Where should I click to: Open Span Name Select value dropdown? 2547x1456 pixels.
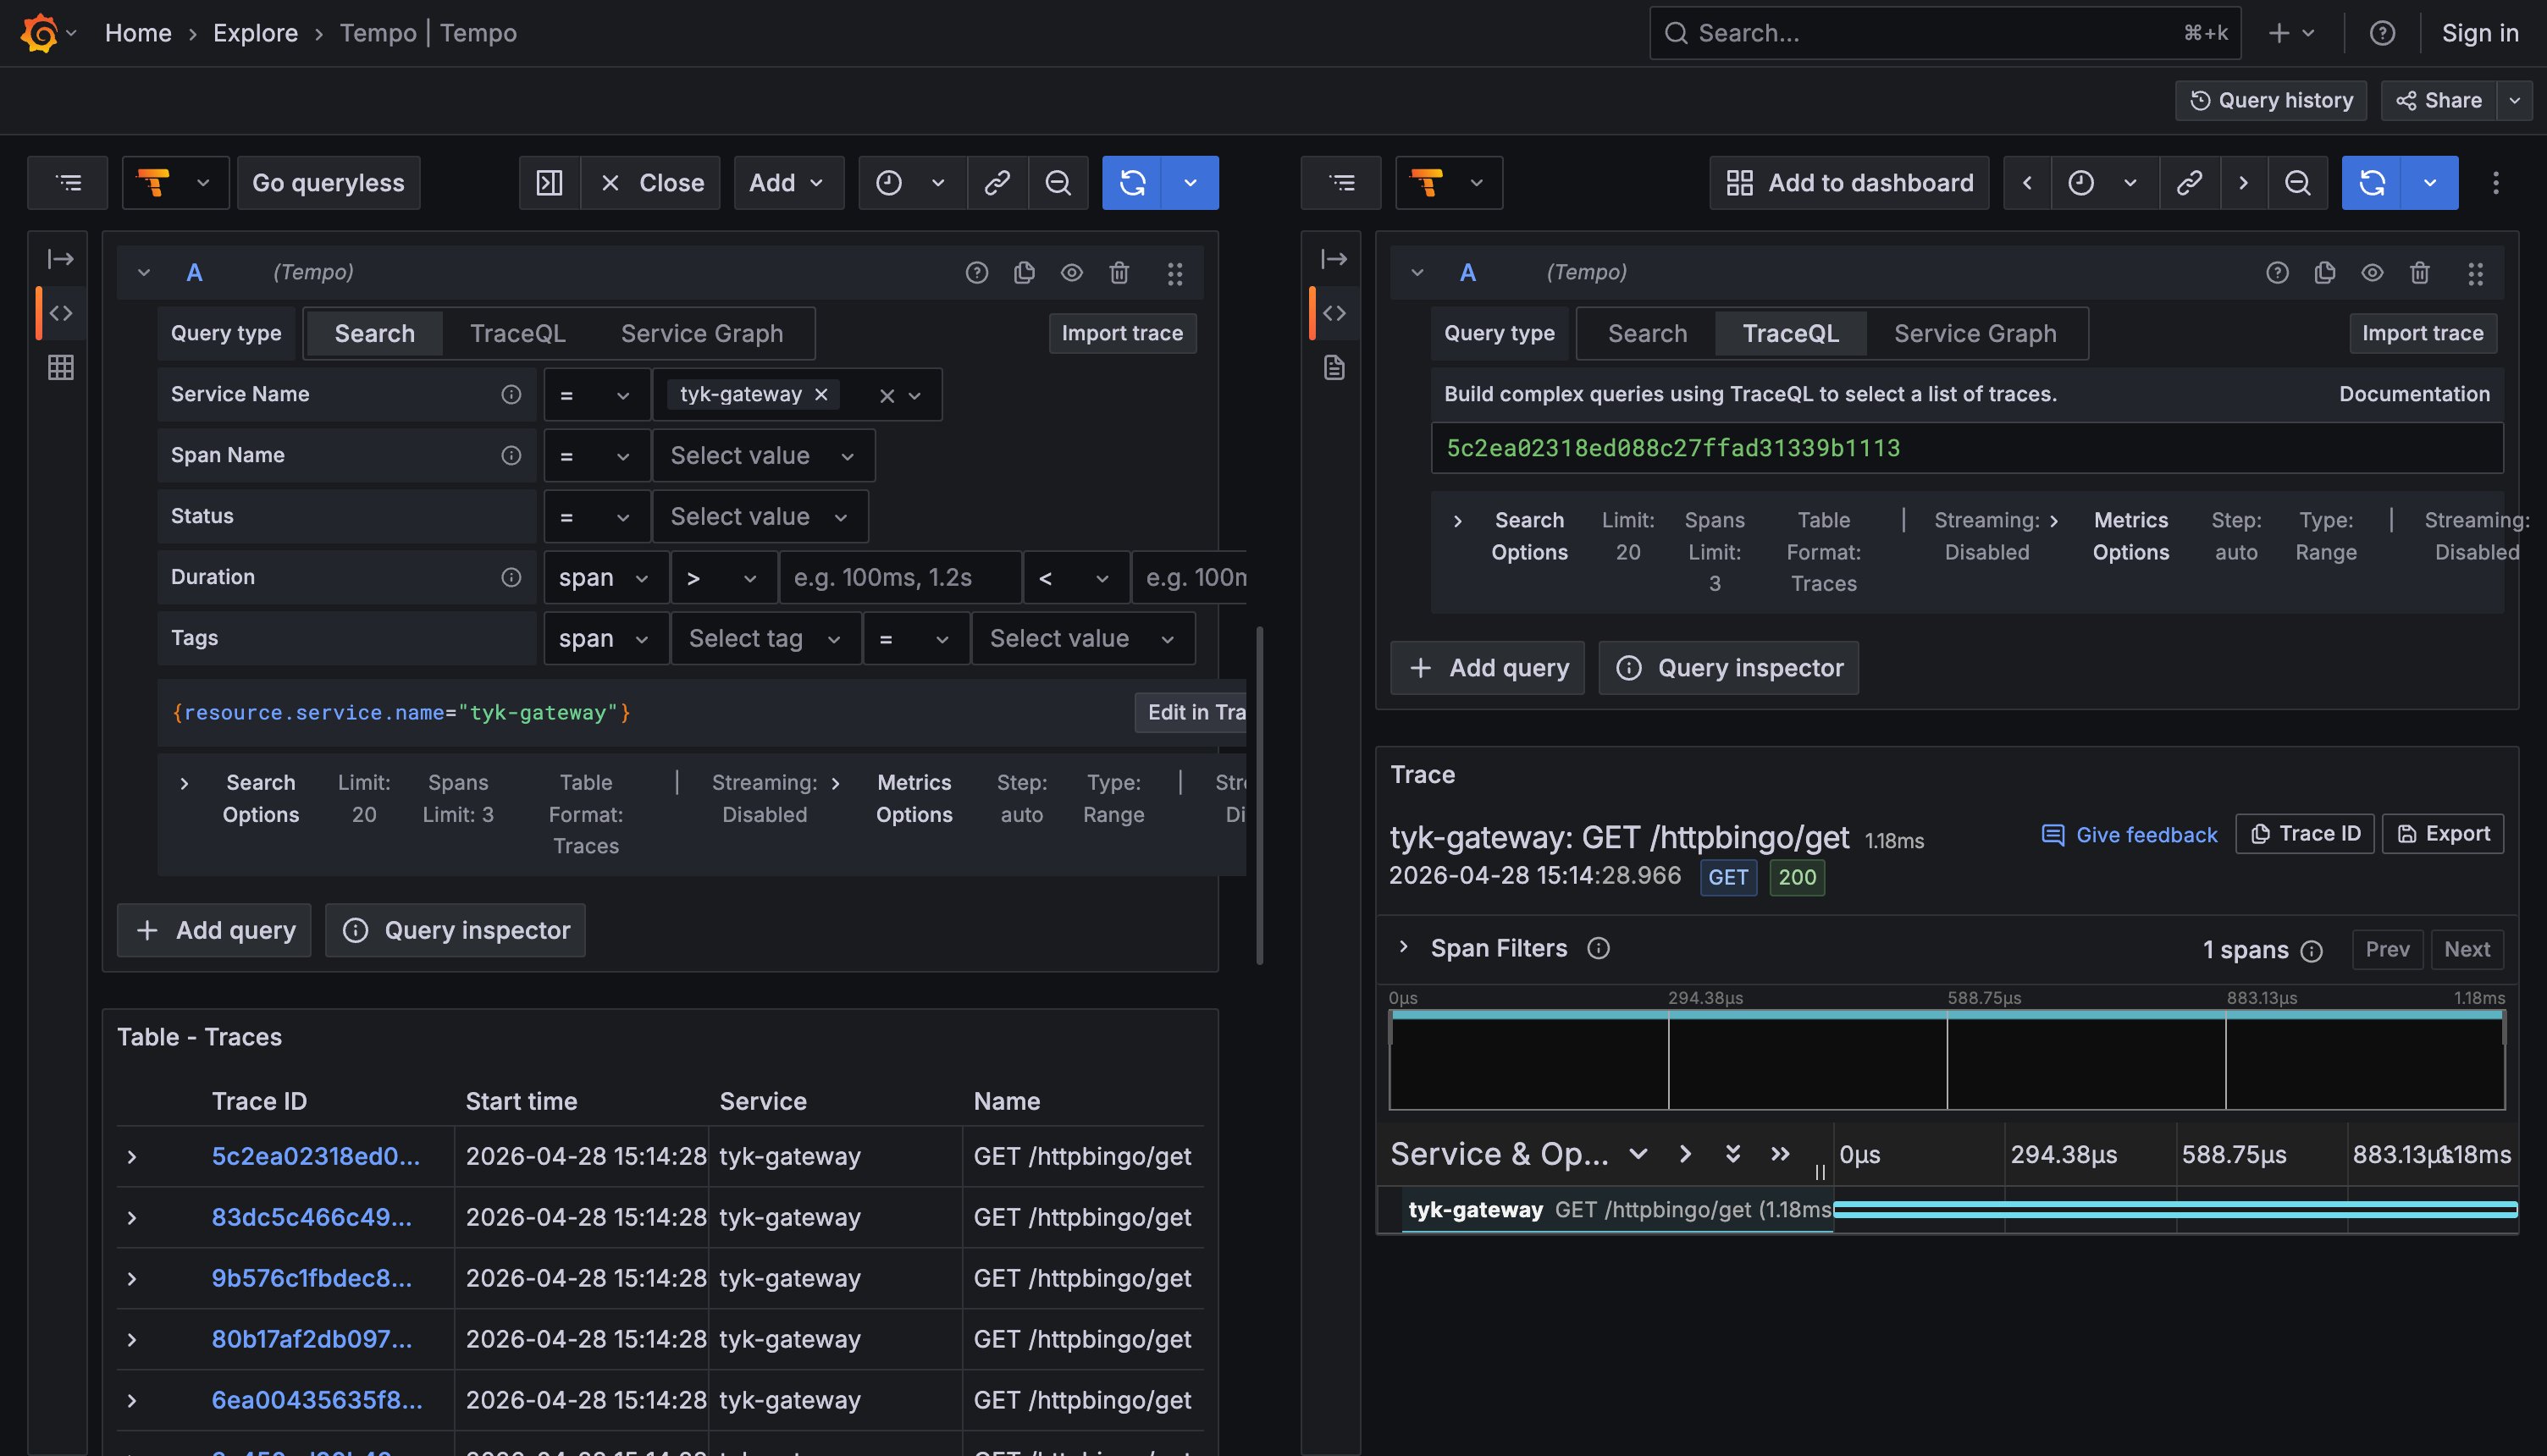[763, 456]
